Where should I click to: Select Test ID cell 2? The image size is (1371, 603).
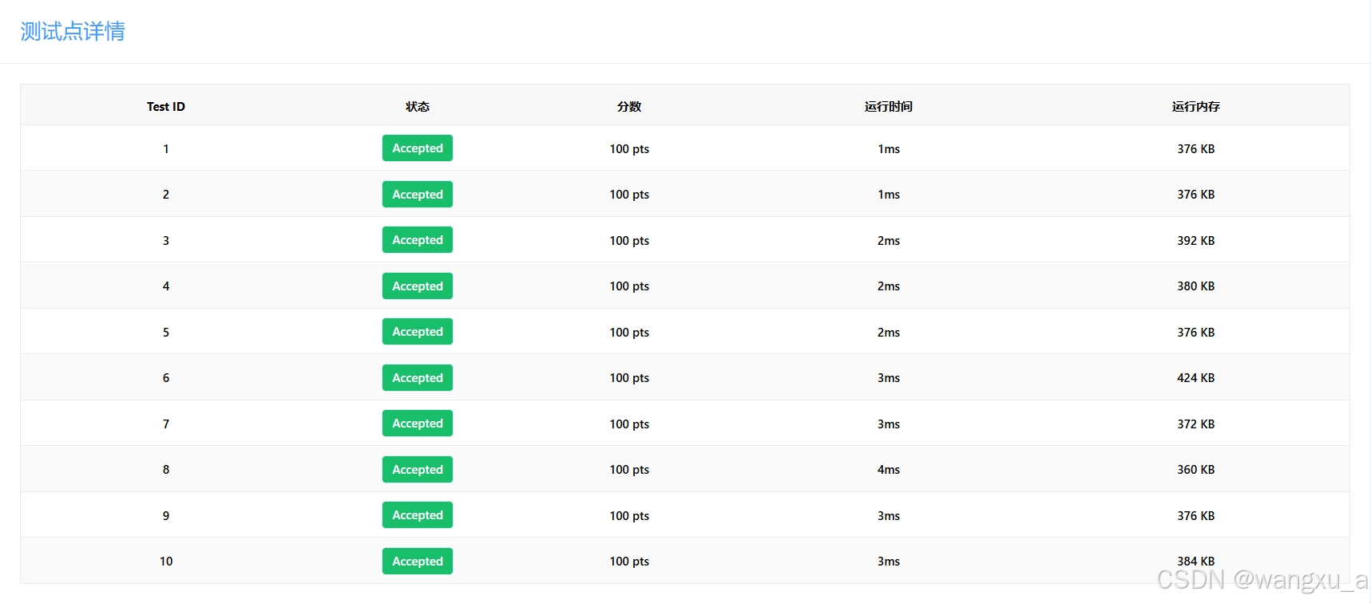(x=166, y=195)
